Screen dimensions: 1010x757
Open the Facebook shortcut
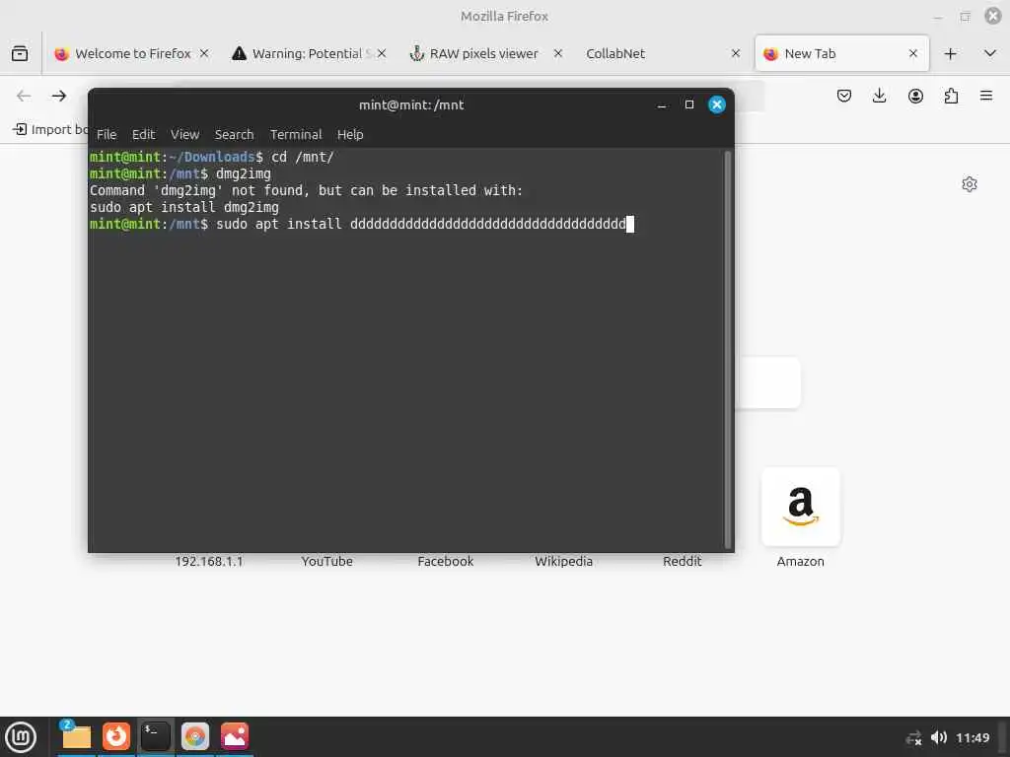tap(445, 561)
